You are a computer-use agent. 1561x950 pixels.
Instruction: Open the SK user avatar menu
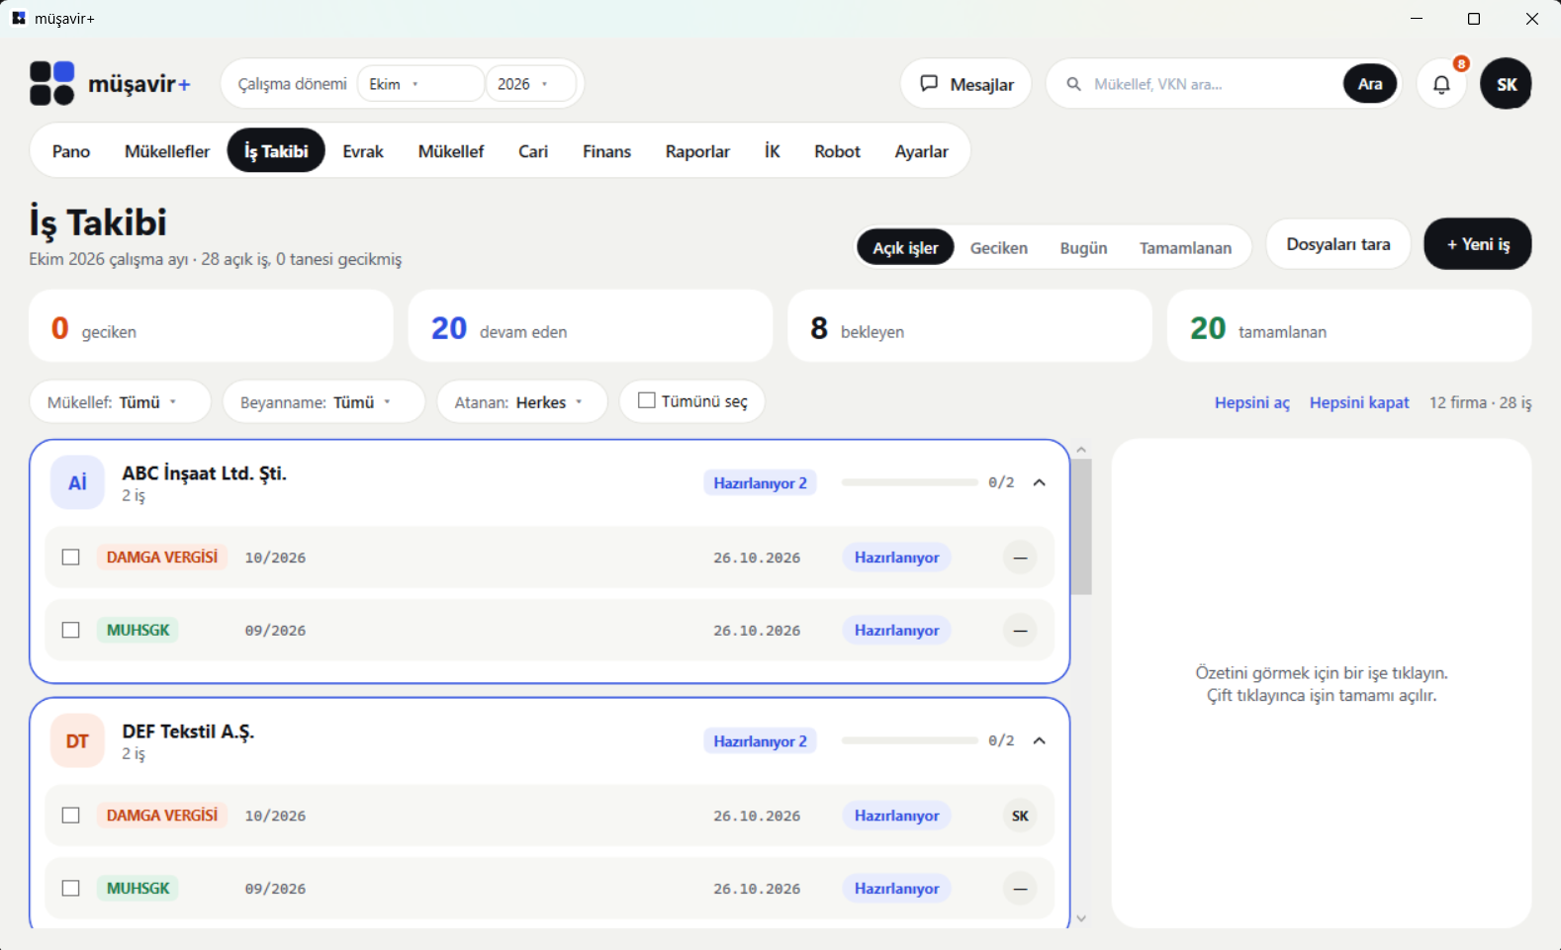point(1506,84)
